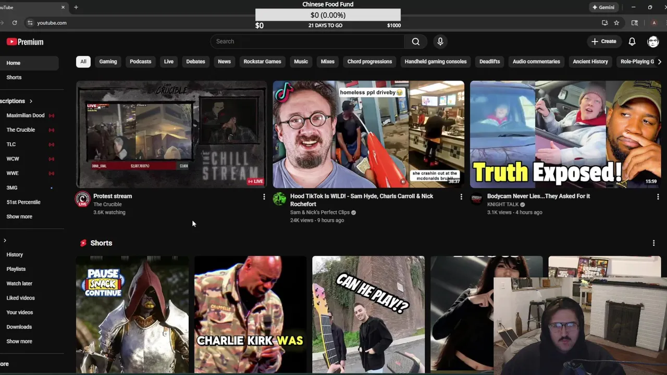Click The Crucible channel avatar under Protest stream

[x=82, y=199]
